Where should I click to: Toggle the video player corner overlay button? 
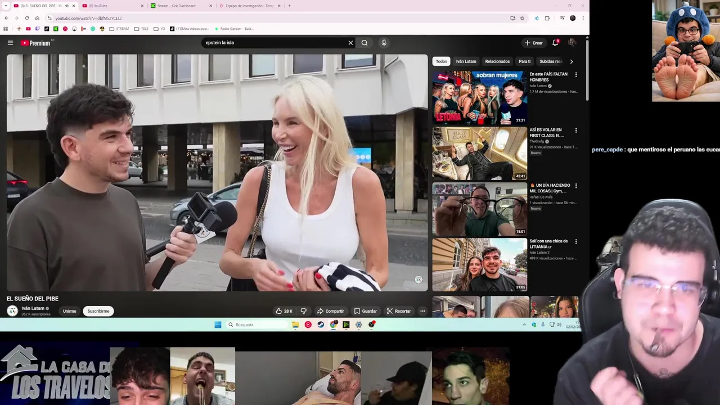coord(418,280)
